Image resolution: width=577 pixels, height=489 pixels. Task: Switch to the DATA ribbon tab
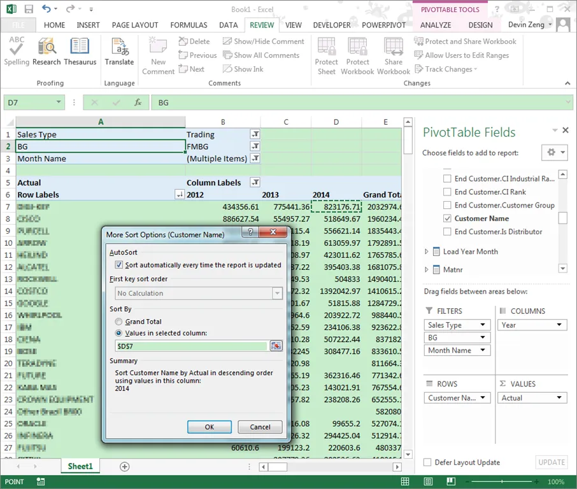click(228, 25)
